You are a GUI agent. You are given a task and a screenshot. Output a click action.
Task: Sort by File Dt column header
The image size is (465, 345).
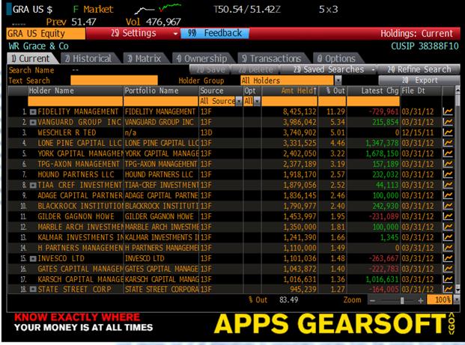(x=413, y=91)
